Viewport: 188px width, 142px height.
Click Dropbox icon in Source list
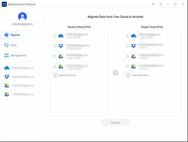[61, 46]
